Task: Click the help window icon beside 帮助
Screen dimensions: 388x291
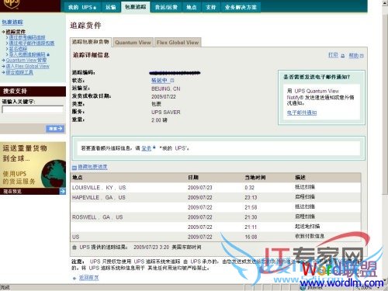Action: click(362, 56)
